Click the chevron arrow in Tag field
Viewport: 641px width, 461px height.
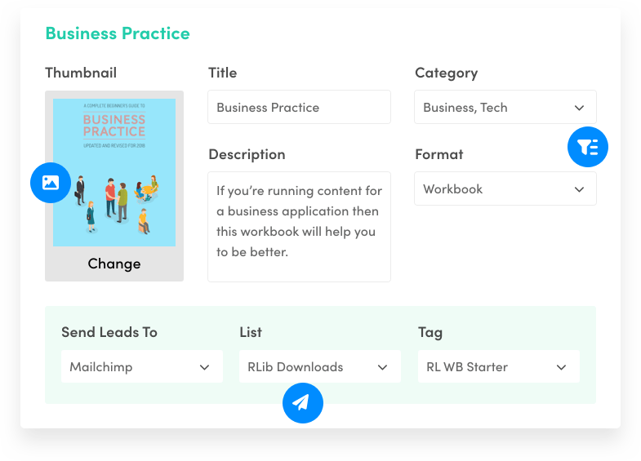click(x=561, y=367)
